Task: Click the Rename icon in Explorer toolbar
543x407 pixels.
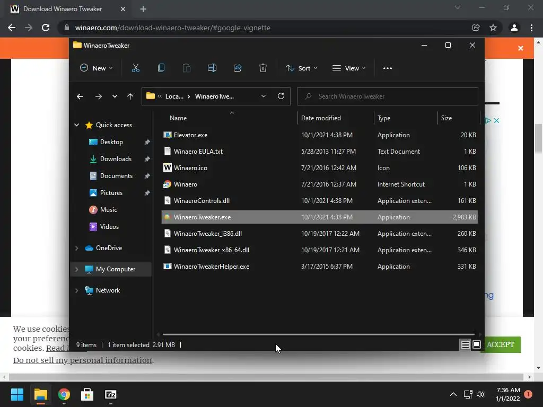Action: 212,68
